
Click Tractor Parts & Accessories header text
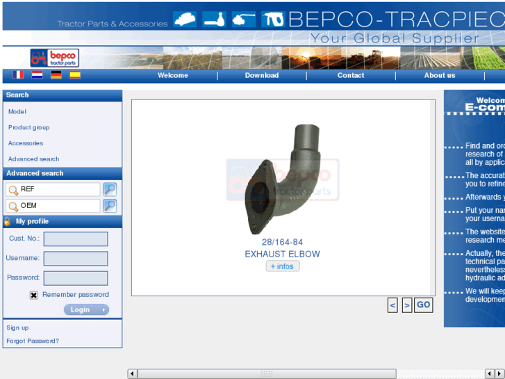point(113,24)
